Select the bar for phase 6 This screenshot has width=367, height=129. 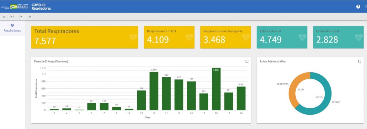pyautogui.click(x=91, y=106)
